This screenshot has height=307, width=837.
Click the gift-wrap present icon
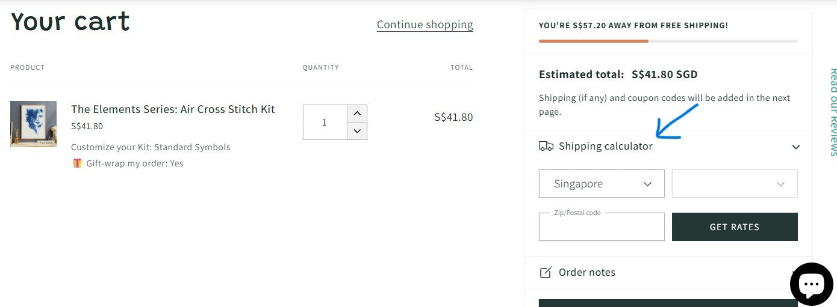click(x=77, y=163)
